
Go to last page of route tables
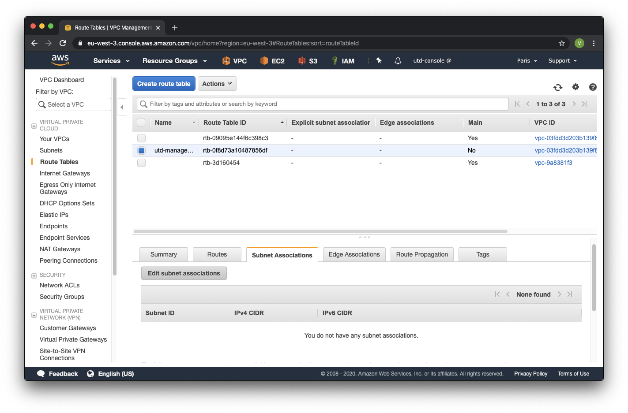click(584, 104)
